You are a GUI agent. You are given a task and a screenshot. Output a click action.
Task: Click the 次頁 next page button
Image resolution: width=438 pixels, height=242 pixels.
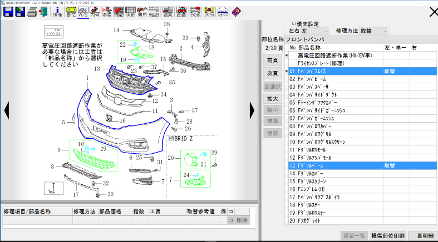pyautogui.click(x=272, y=73)
